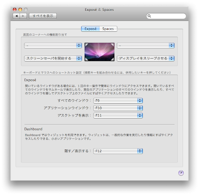Open the top-left corner action dropdown
The width and height of the screenshot is (199, 195).
tap(53, 46)
